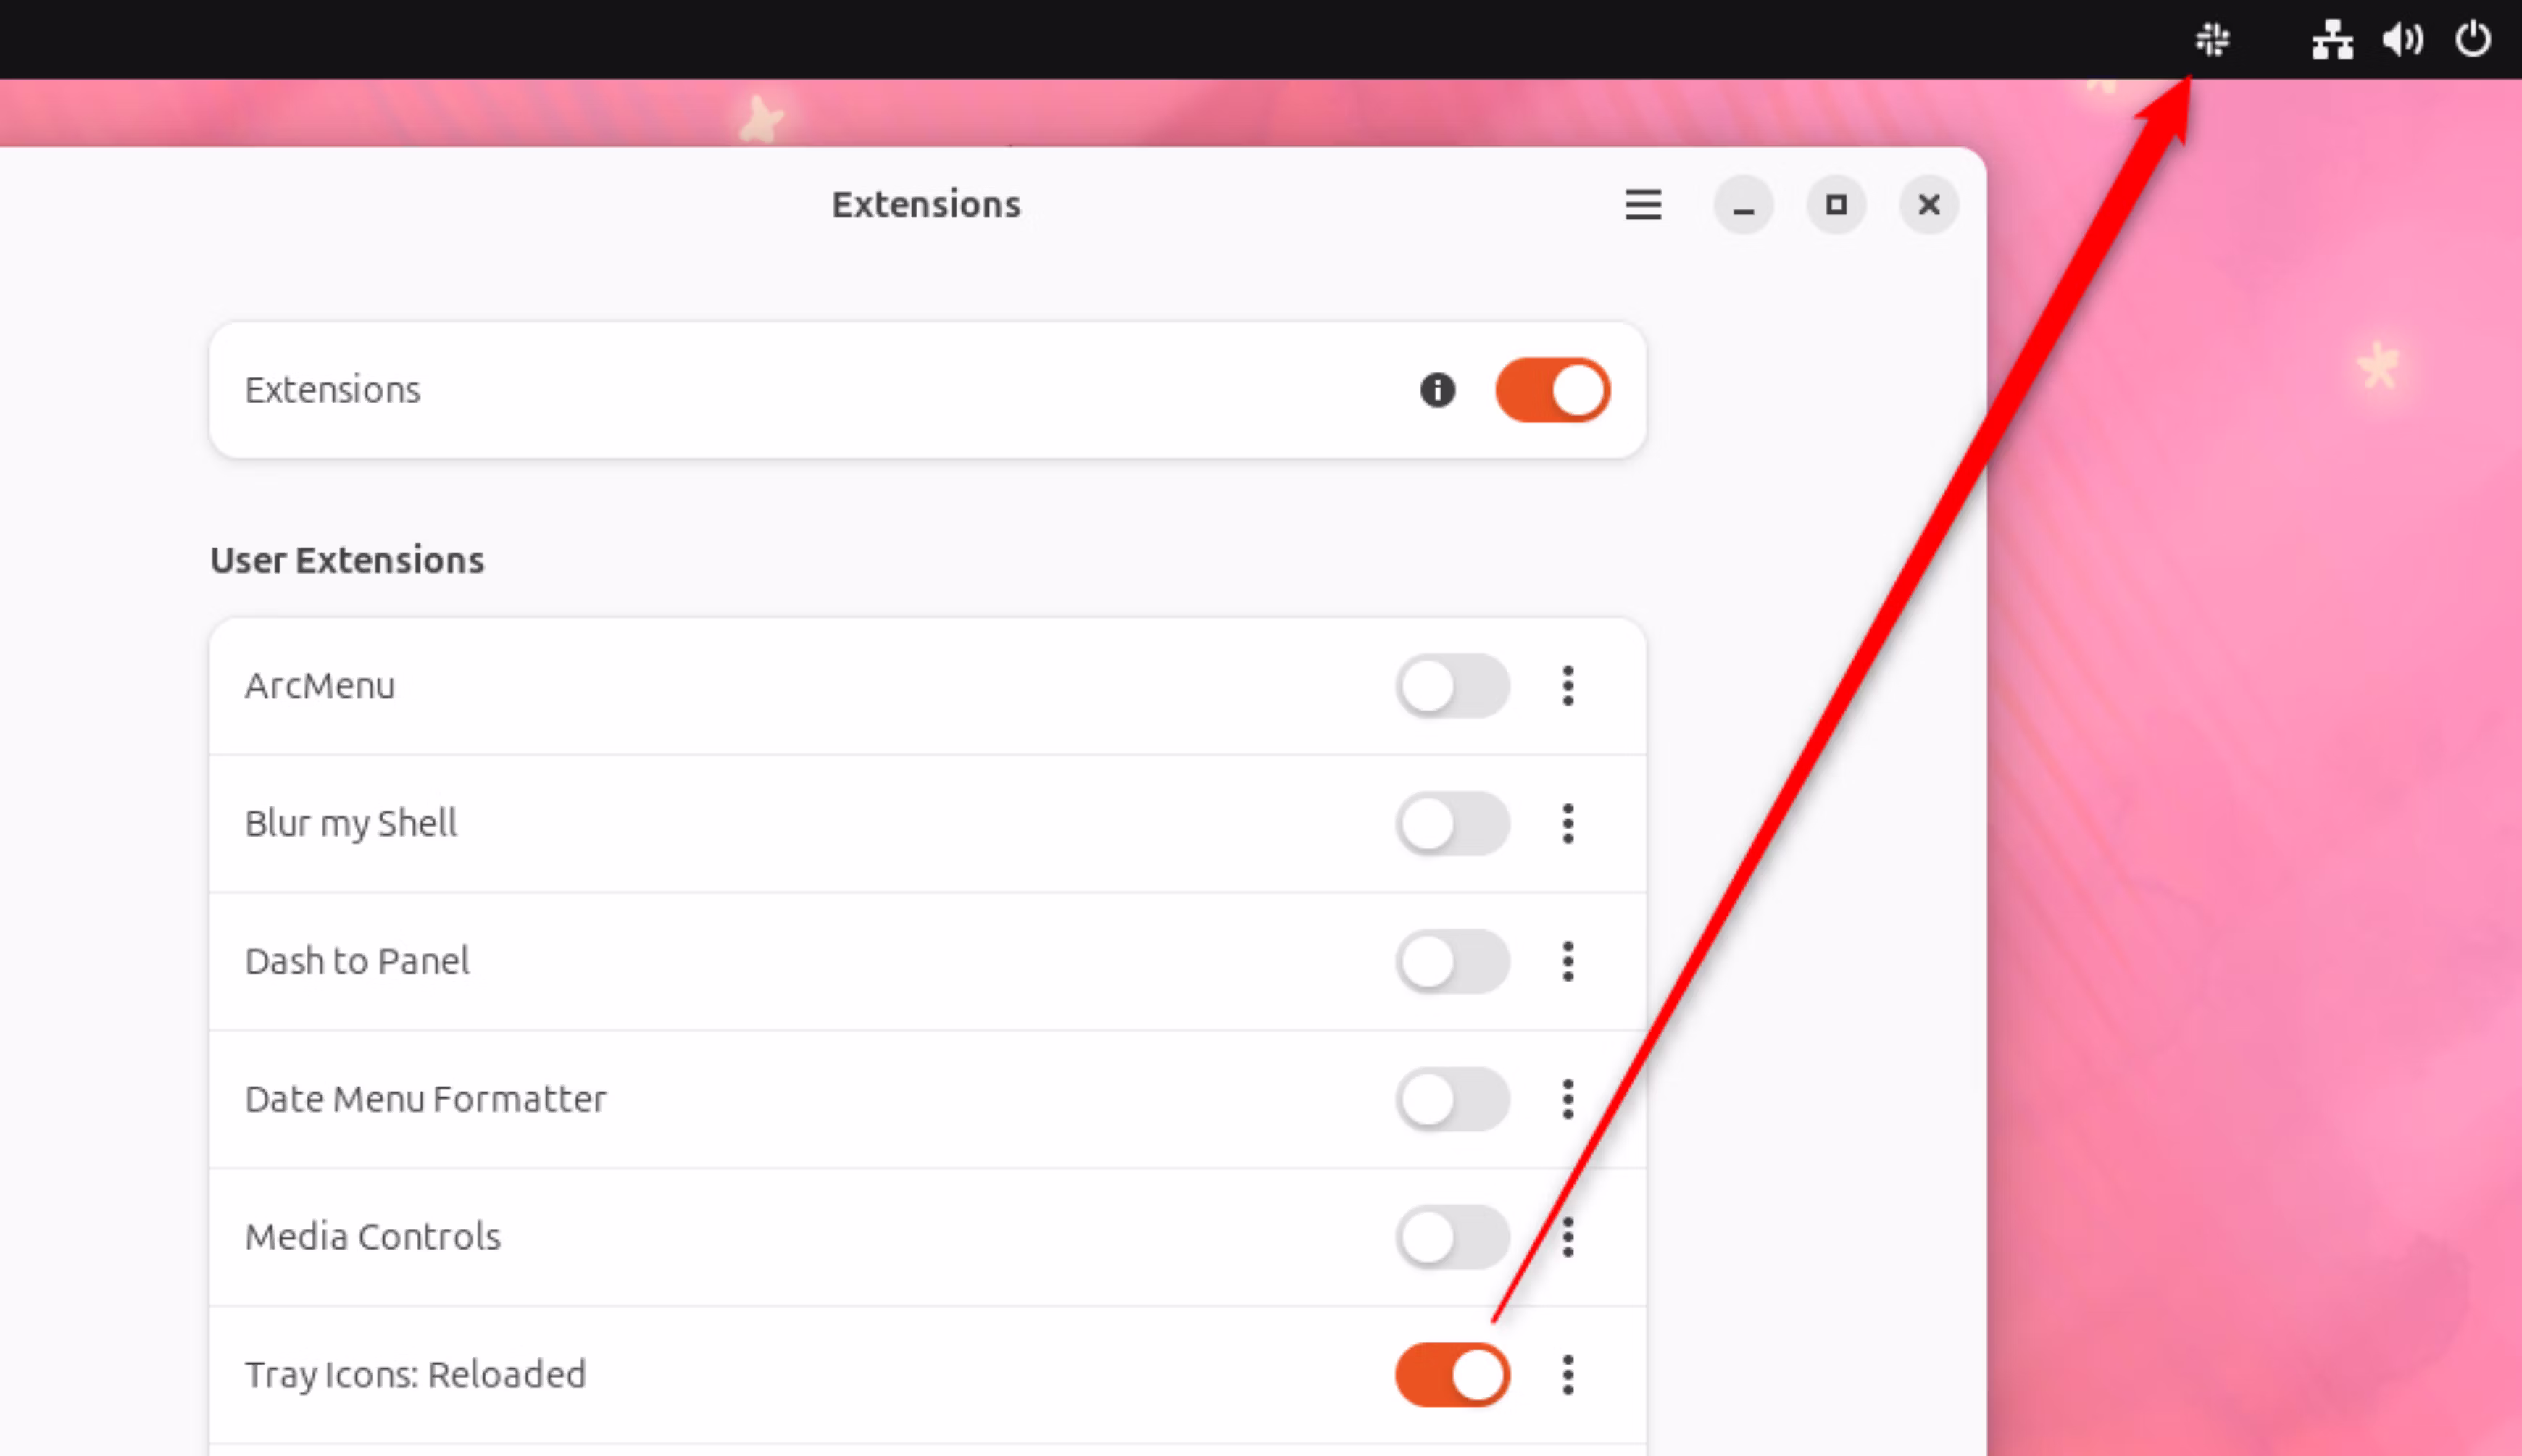Open the network status icon
2522x1456 pixels.
(2332, 40)
